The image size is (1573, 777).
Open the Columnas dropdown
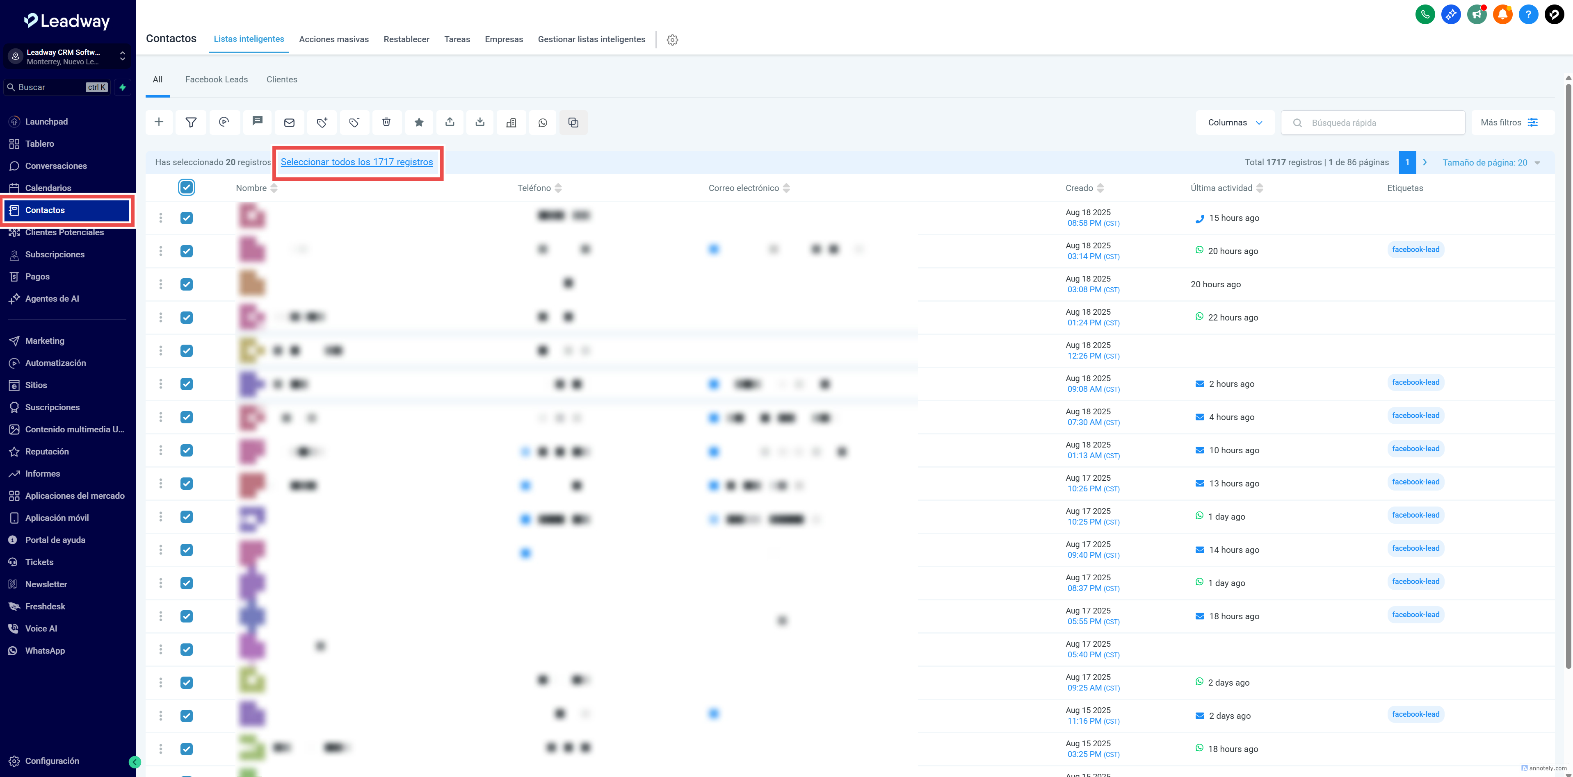click(1235, 123)
